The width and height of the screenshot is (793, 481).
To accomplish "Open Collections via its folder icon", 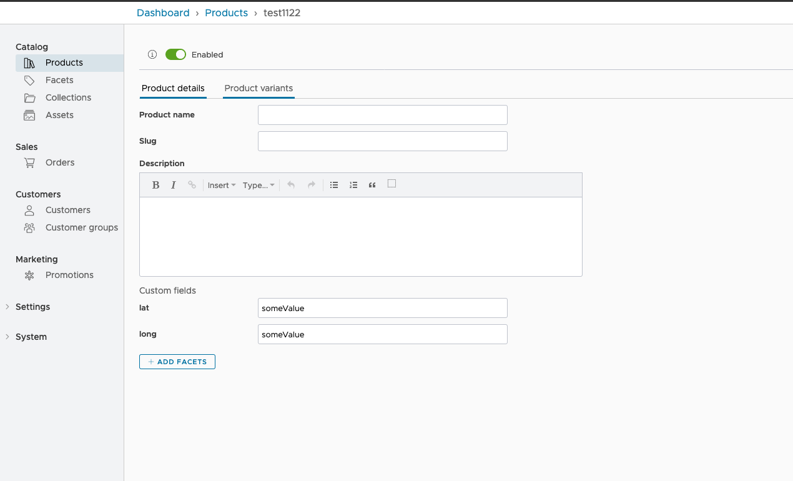I will coord(29,97).
